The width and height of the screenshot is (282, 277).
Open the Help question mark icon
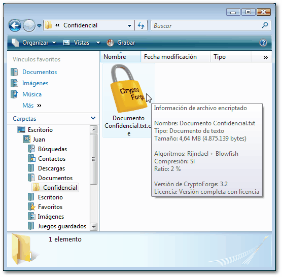[263, 43]
